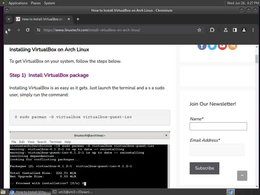This screenshot has height=195, width=260.
Task: View site information icon in address bar
Action: pyautogui.click(x=39, y=30)
